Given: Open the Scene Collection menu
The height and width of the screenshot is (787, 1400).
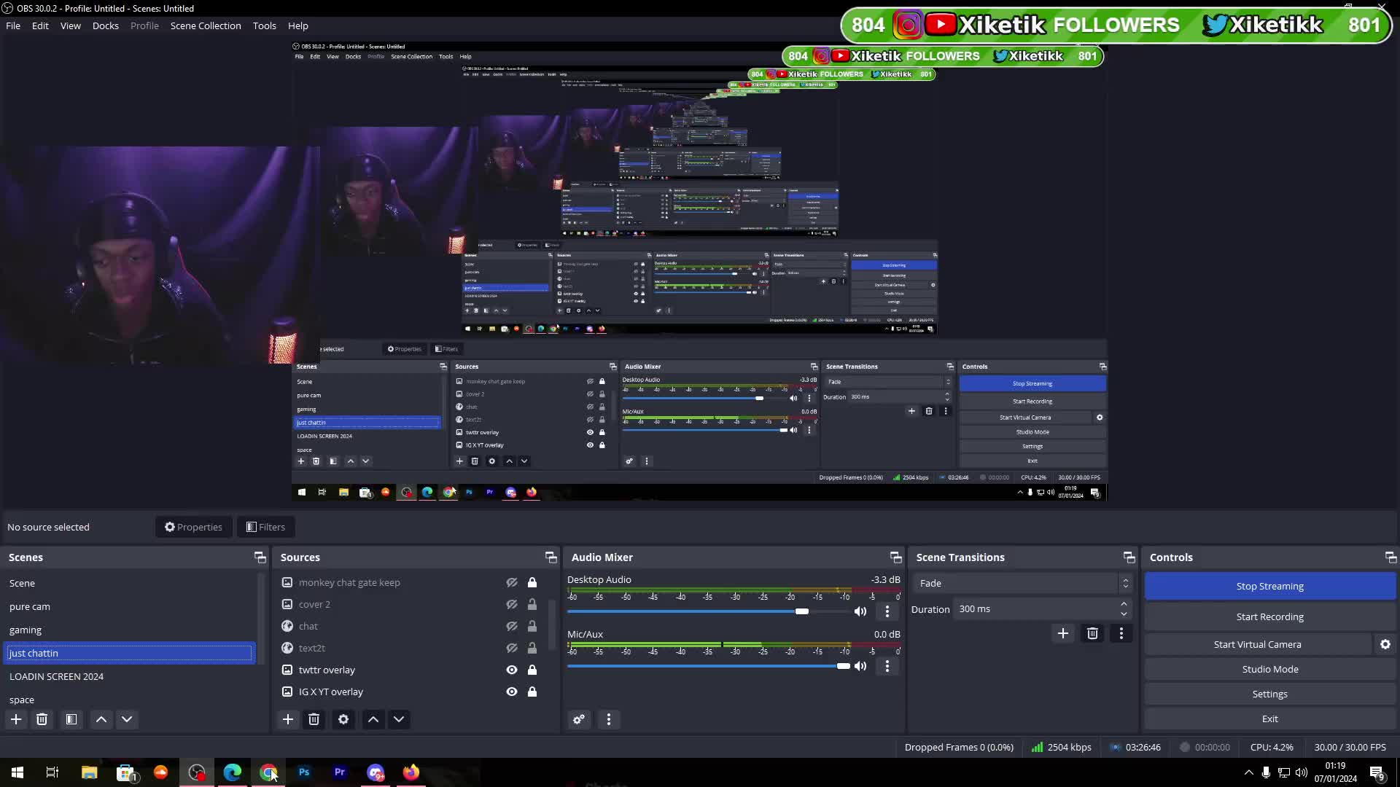Looking at the screenshot, I should tap(206, 26).
